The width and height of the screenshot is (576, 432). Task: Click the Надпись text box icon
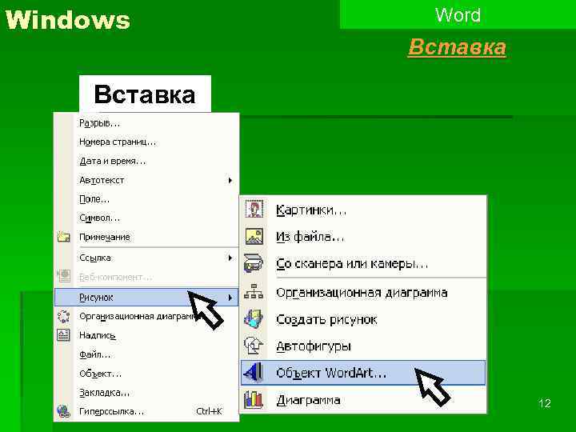pos(63,335)
